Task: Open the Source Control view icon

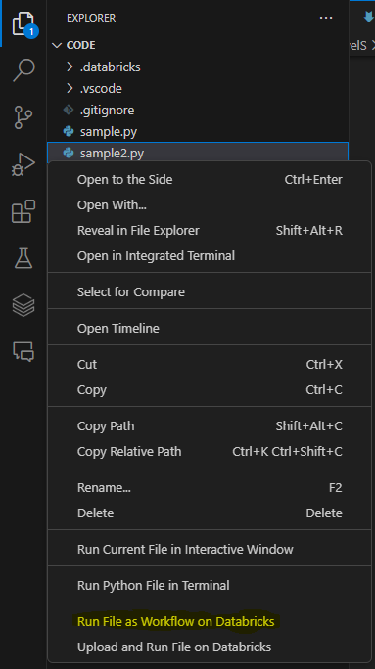Action: 23,117
